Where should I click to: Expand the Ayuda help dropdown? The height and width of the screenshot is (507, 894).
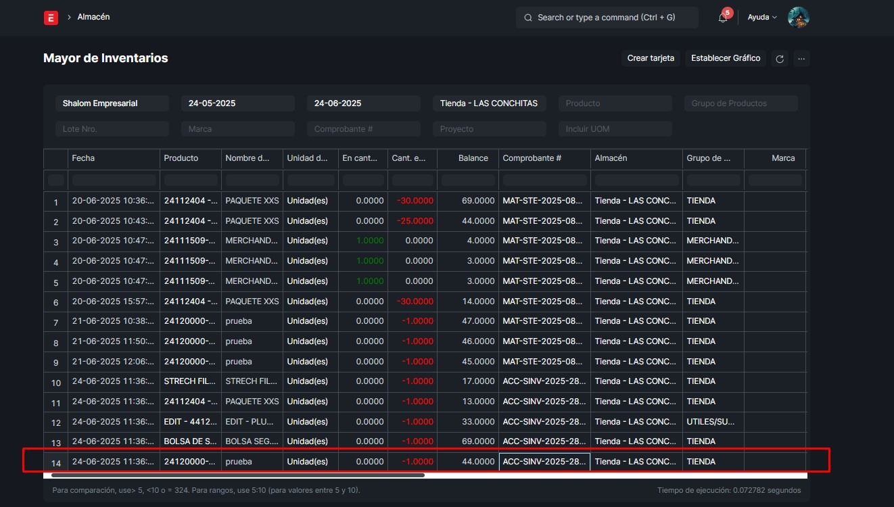761,18
